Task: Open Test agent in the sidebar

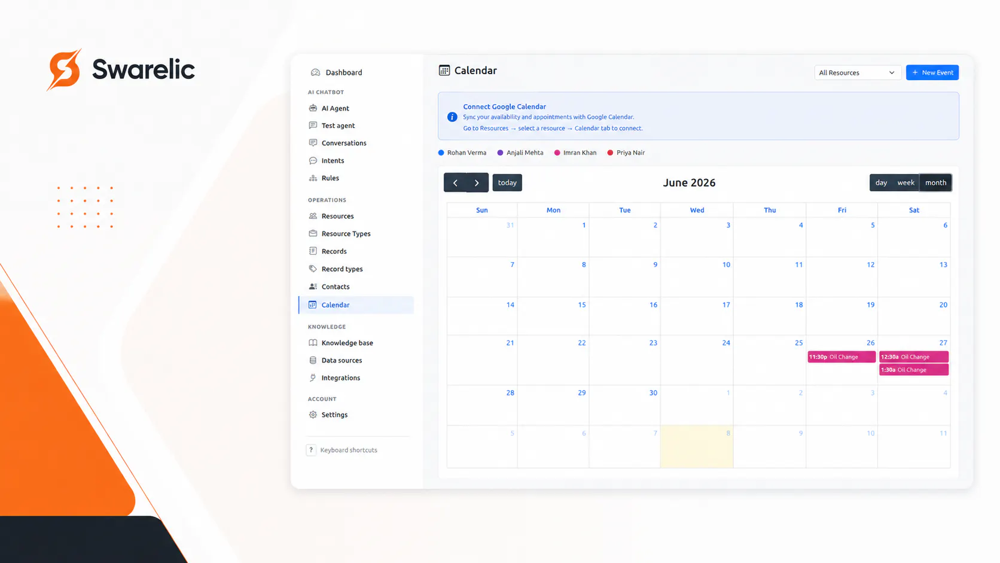Action: 339,126
